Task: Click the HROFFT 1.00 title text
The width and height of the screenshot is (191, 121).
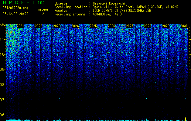Action: (24, 2)
